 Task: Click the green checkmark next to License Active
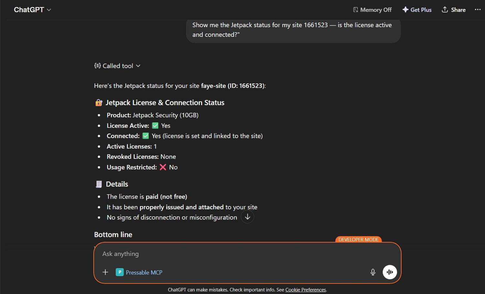tap(155, 125)
